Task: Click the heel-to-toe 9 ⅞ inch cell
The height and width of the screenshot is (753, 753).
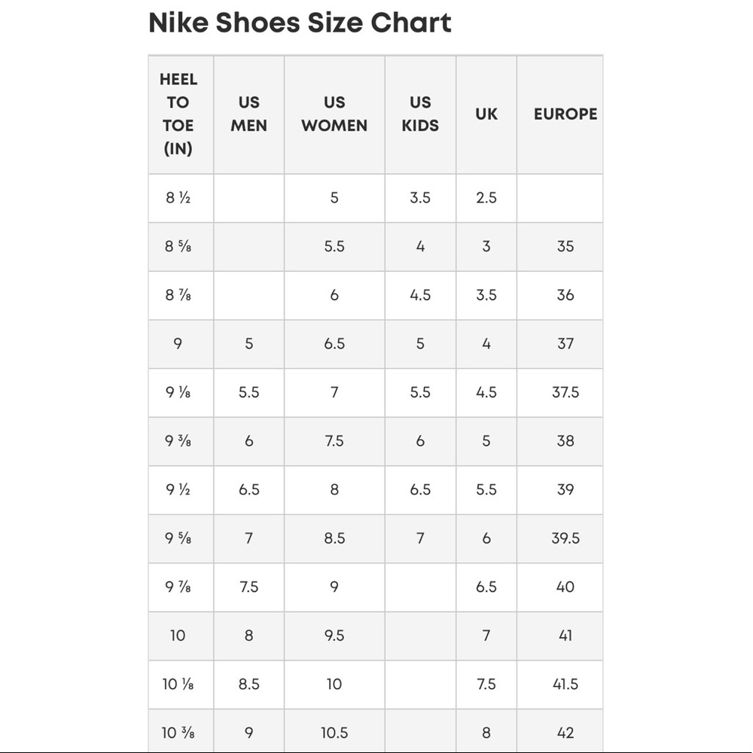Action: tap(178, 587)
